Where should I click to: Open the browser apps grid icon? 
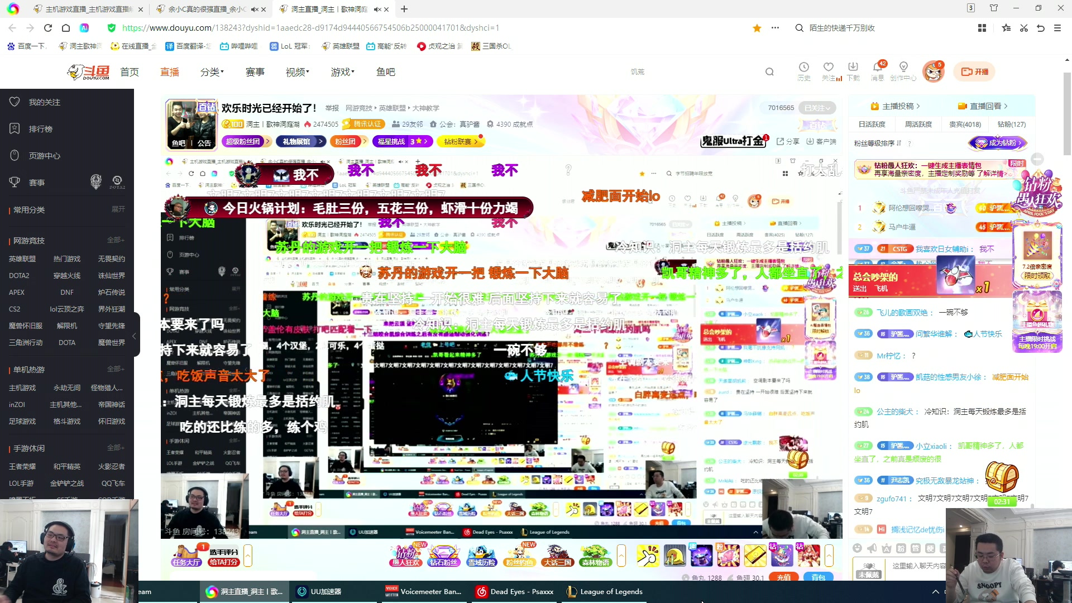pos(982,28)
